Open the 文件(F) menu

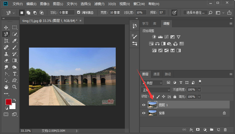point(18,4)
